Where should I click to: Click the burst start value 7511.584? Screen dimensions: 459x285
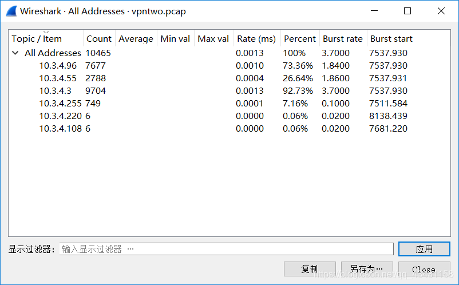point(388,103)
